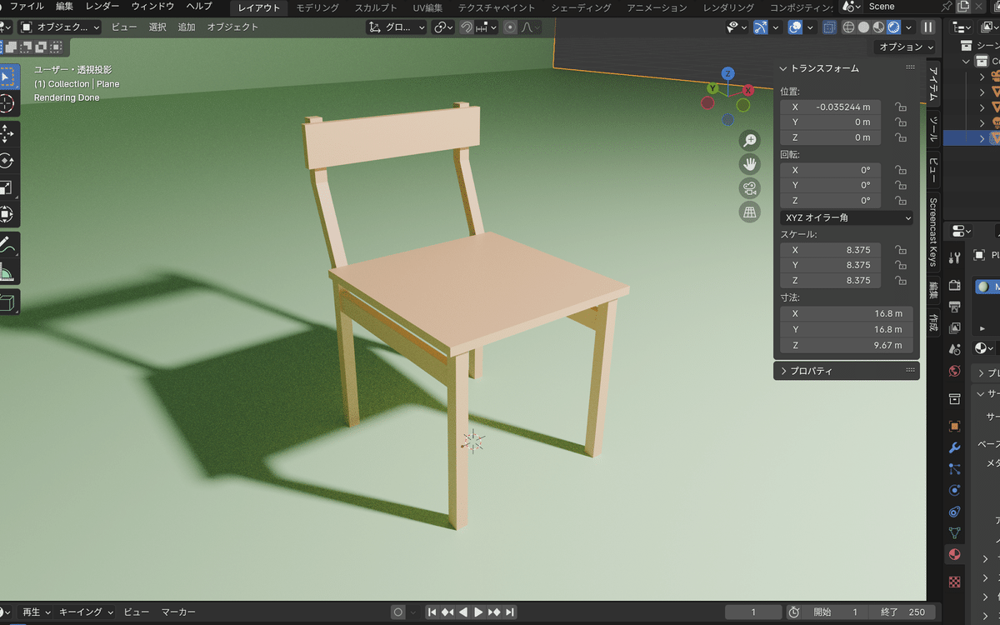Toggle X-ray display in viewport header
Image resolution: width=1000 pixels, height=625 pixels.
[x=829, y=27]
